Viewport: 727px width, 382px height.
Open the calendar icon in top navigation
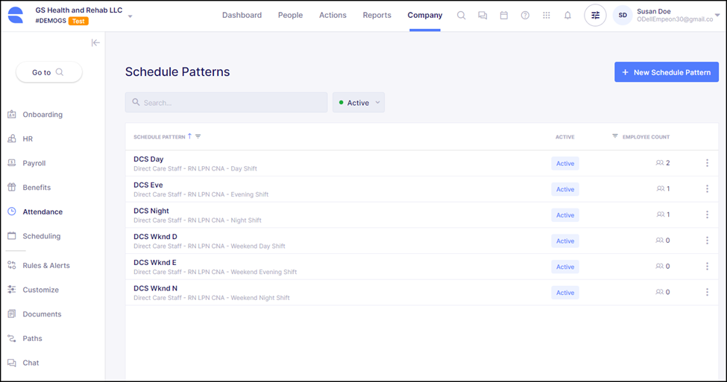pos(504,16)
